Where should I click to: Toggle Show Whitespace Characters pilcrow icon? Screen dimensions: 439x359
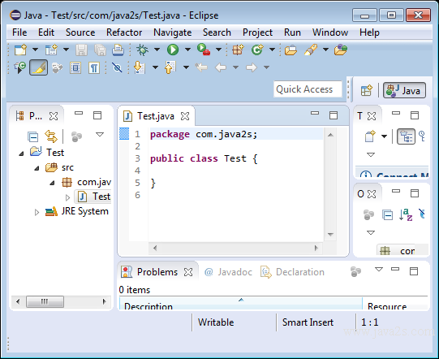(94, 68)
